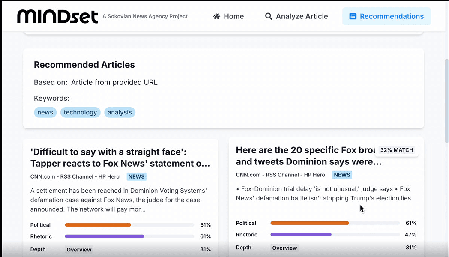Screen dimensions: 449x257
Task: Select the 'technology' keyword tag
Action: 80,112
